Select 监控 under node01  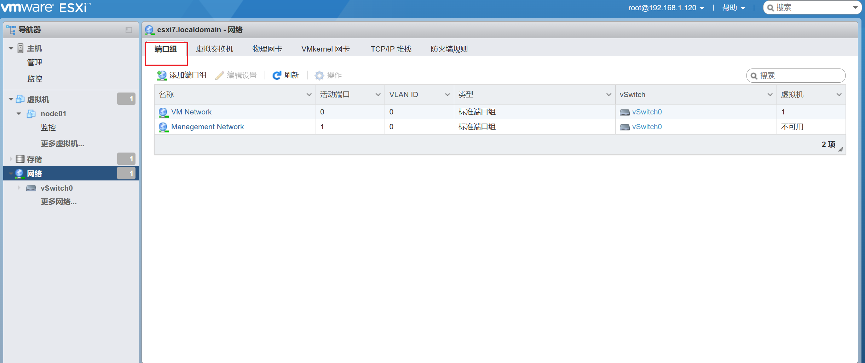[x=48, y=127]
